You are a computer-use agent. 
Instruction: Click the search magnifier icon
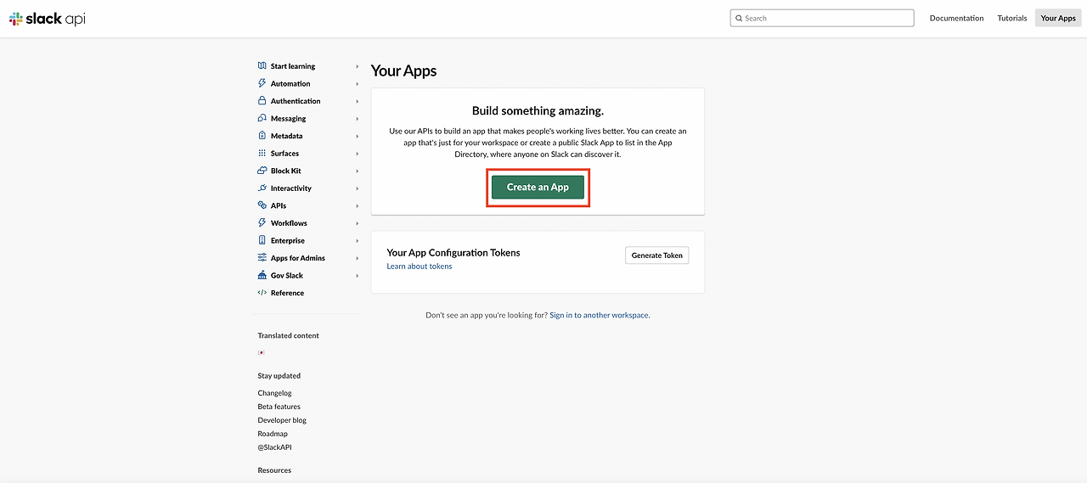(739, 18)
